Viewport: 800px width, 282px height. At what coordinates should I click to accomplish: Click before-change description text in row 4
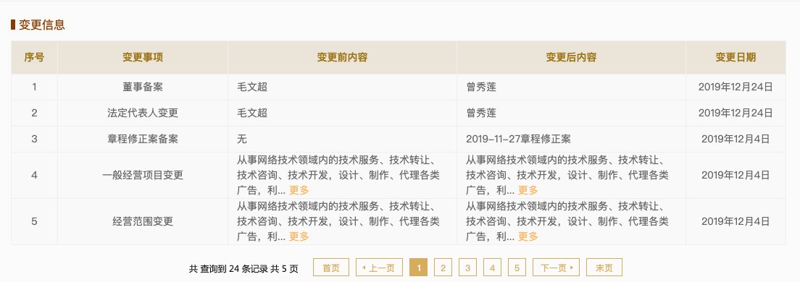[338, 175]
